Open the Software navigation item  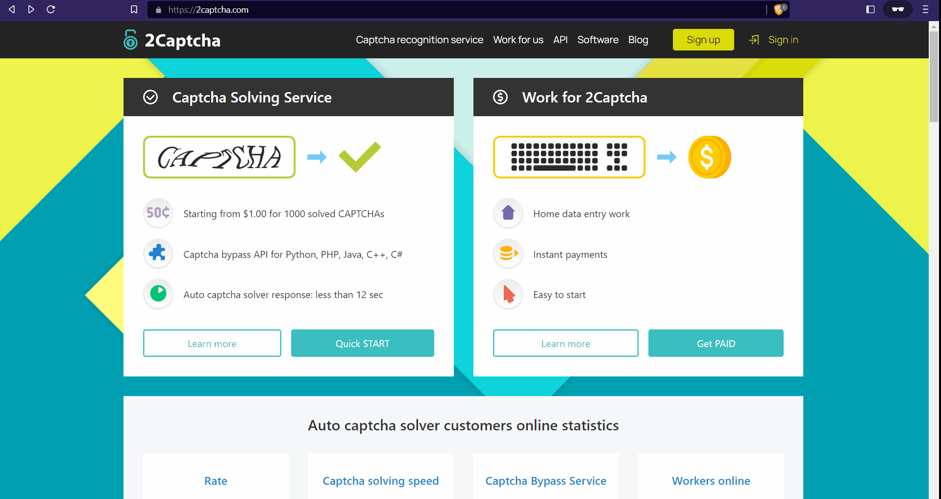tap(597, 40)
